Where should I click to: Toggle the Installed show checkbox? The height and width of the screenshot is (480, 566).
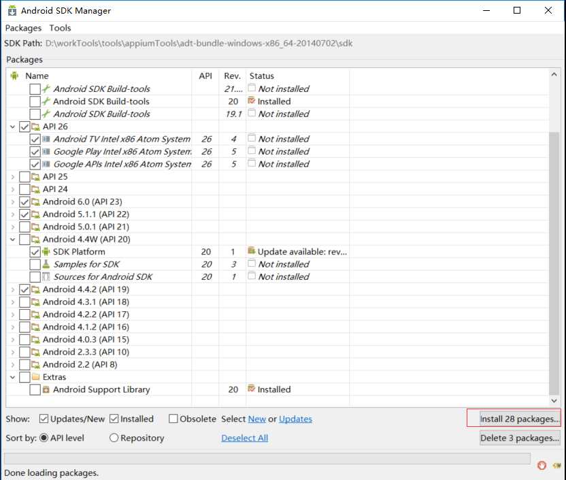click(x=114, y=419)
